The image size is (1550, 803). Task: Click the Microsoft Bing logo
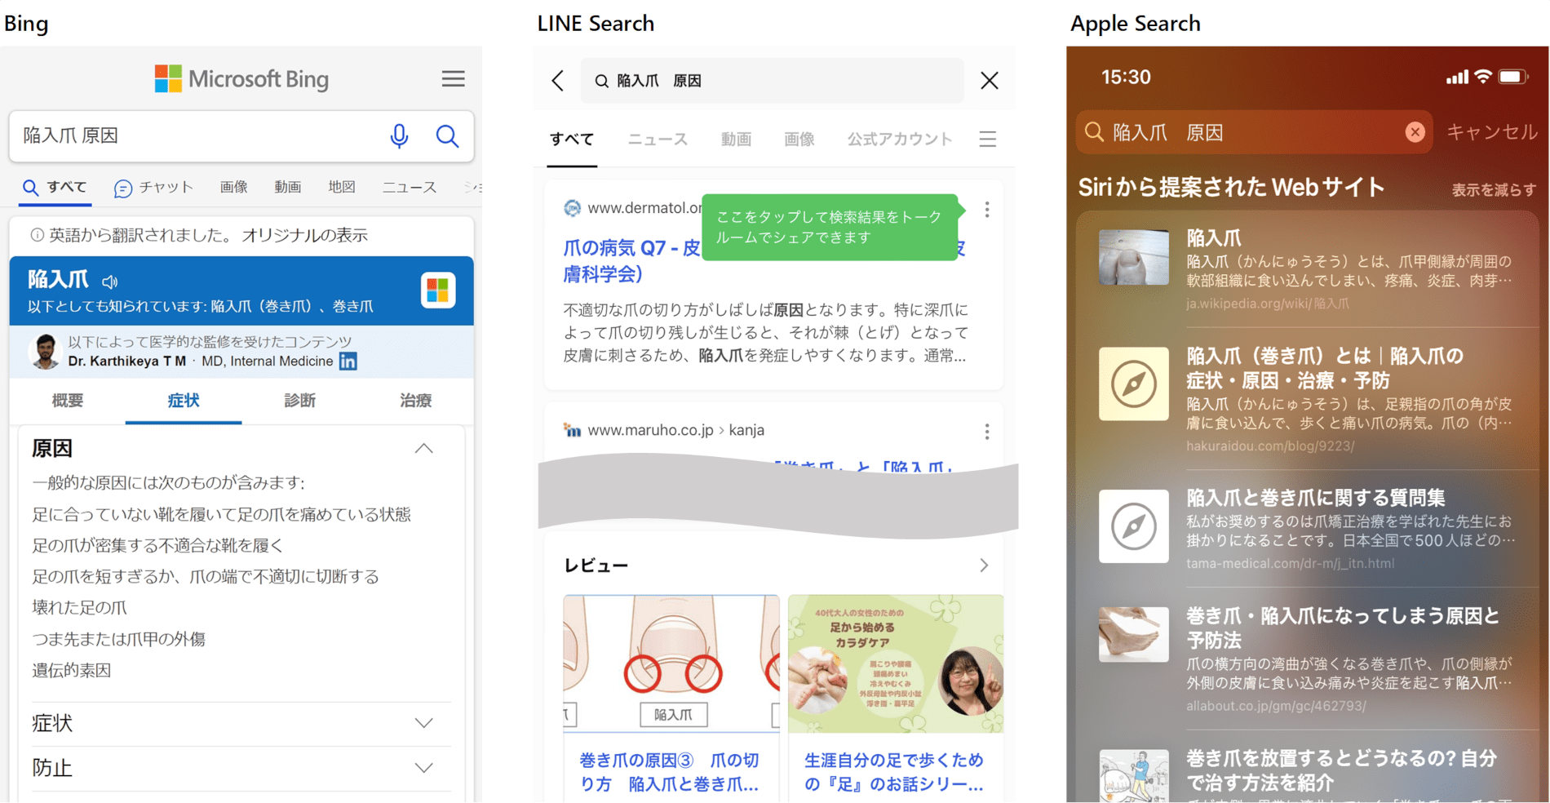pos(241,79)
